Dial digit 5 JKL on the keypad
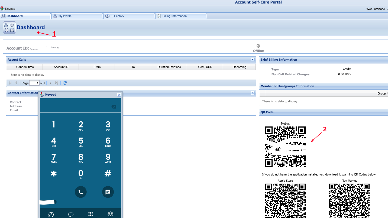 click(x=81, y=142)
